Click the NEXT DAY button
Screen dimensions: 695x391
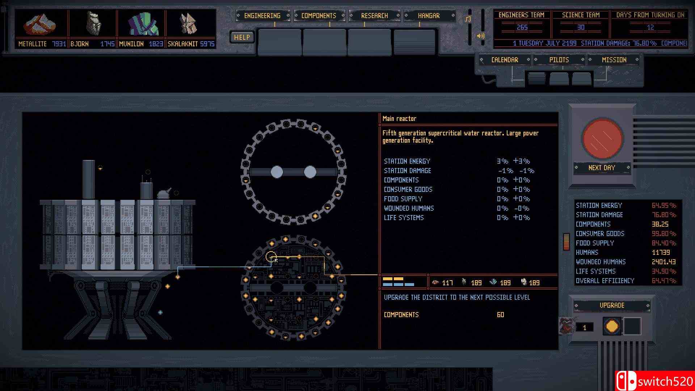click(x=602, y=167)
